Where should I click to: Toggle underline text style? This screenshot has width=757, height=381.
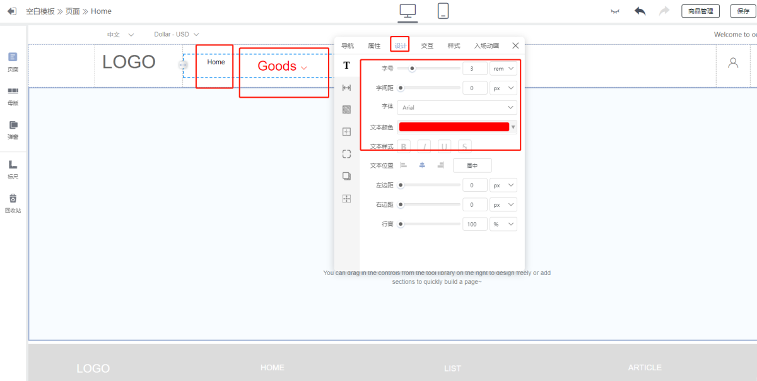pos(445,147)
